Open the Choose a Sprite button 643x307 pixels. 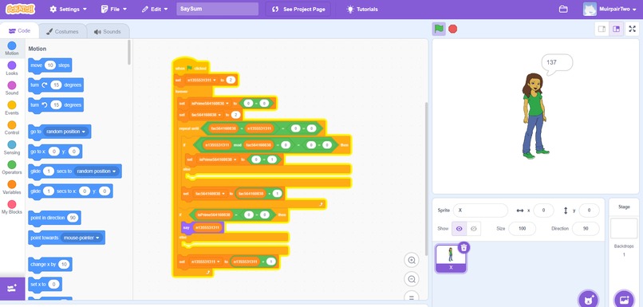(589, 299)
